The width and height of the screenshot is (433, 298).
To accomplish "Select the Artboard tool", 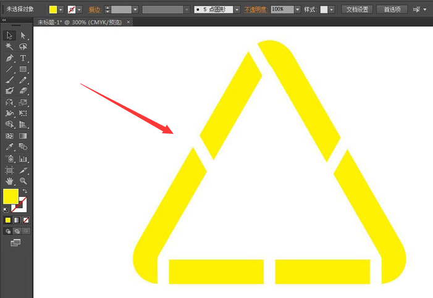I will click(9, 170).
